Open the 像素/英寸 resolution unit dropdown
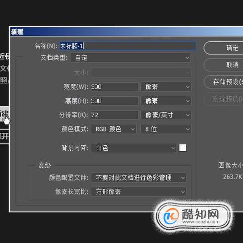 pyautogui.click(x=166, y=115)
